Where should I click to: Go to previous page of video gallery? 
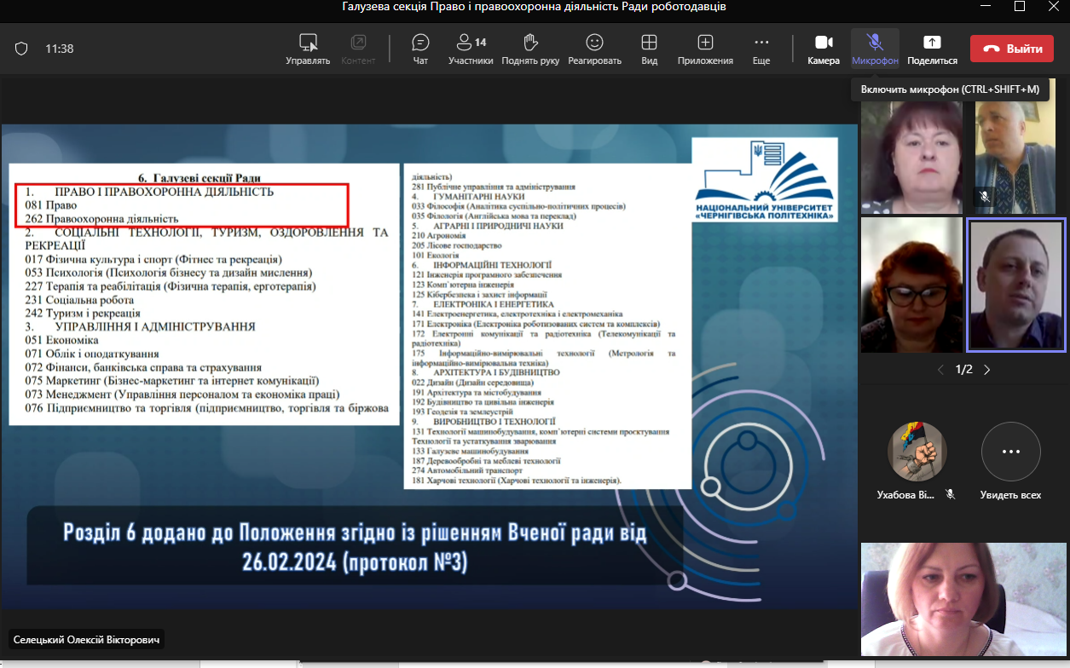pyautogui.click(x=940, y=370)
